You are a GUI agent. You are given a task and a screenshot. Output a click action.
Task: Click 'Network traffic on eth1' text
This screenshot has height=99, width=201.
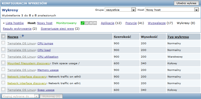tap(65, 83)
